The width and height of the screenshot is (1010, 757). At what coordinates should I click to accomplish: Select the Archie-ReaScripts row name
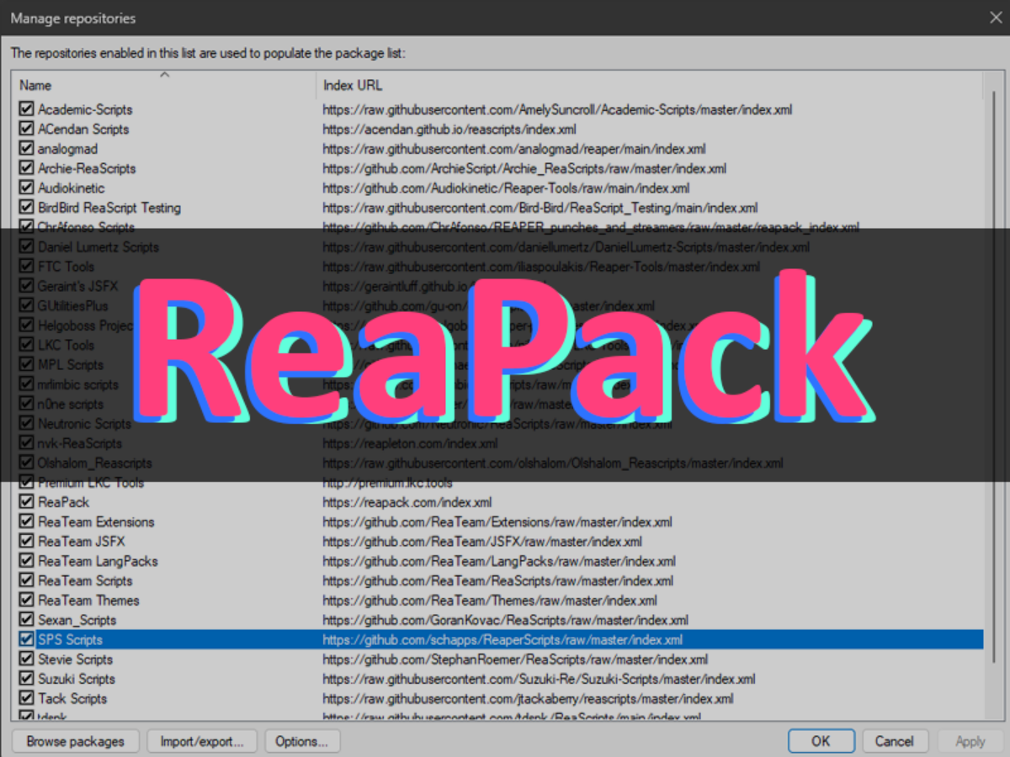pos(87,168)
